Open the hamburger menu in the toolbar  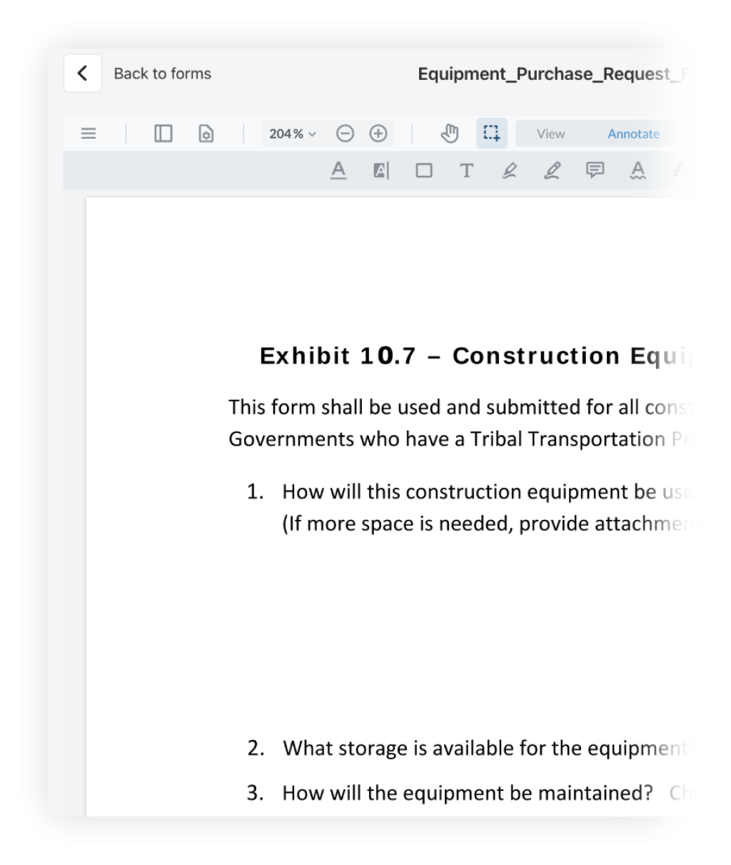89,134
